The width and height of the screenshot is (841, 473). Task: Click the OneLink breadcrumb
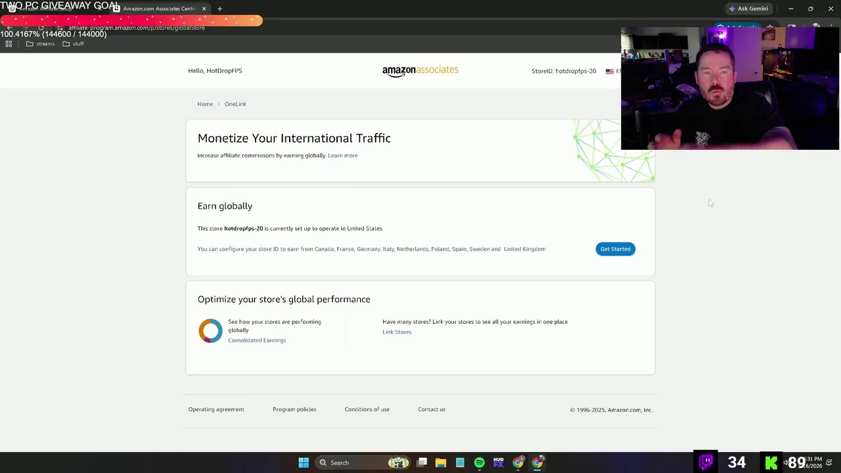pyautogui.click(x=235, y=104)
